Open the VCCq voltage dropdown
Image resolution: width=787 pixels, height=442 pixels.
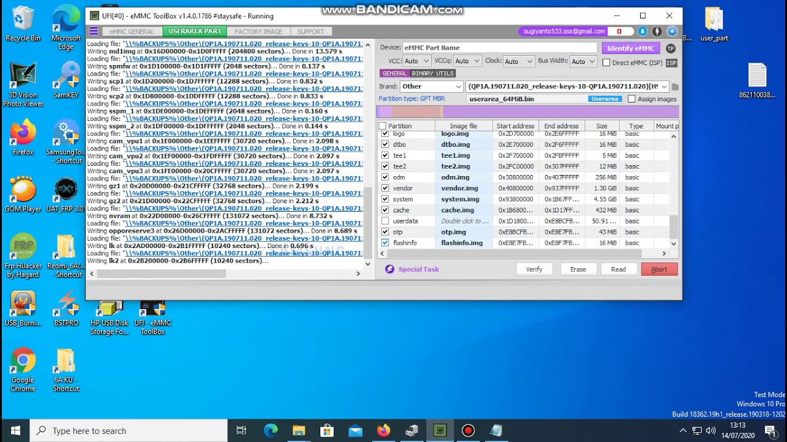pyautogui.click(x=467, y=61)
